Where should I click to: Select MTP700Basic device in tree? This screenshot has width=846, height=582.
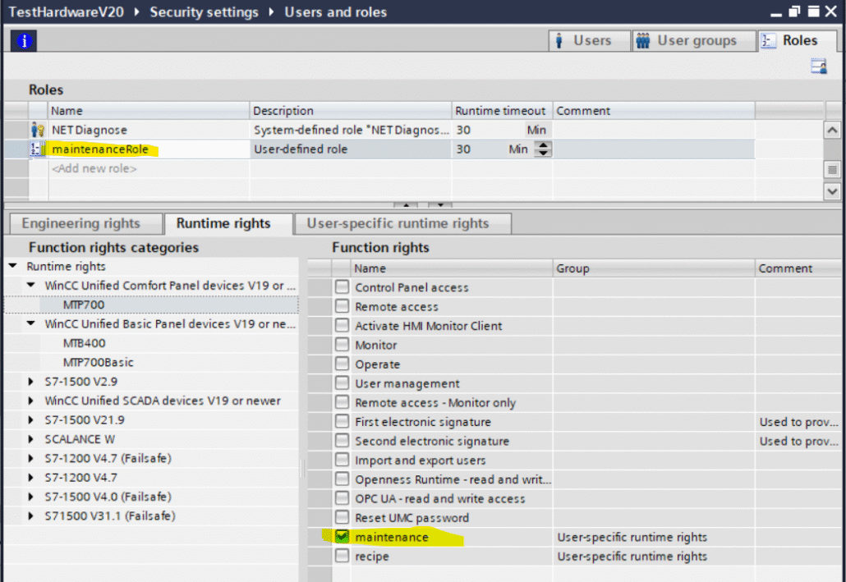click(x=98, y=362)
